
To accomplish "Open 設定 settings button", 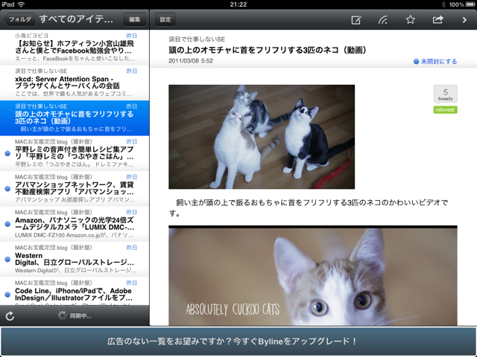I will click(165, 19).
